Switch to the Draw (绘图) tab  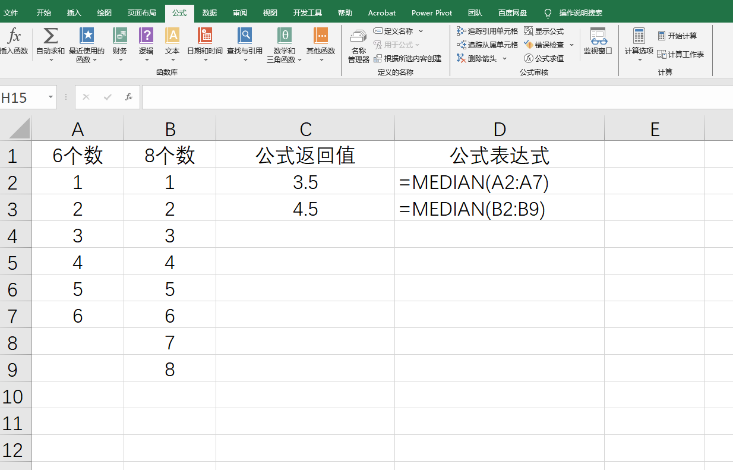tap(104, 12)
